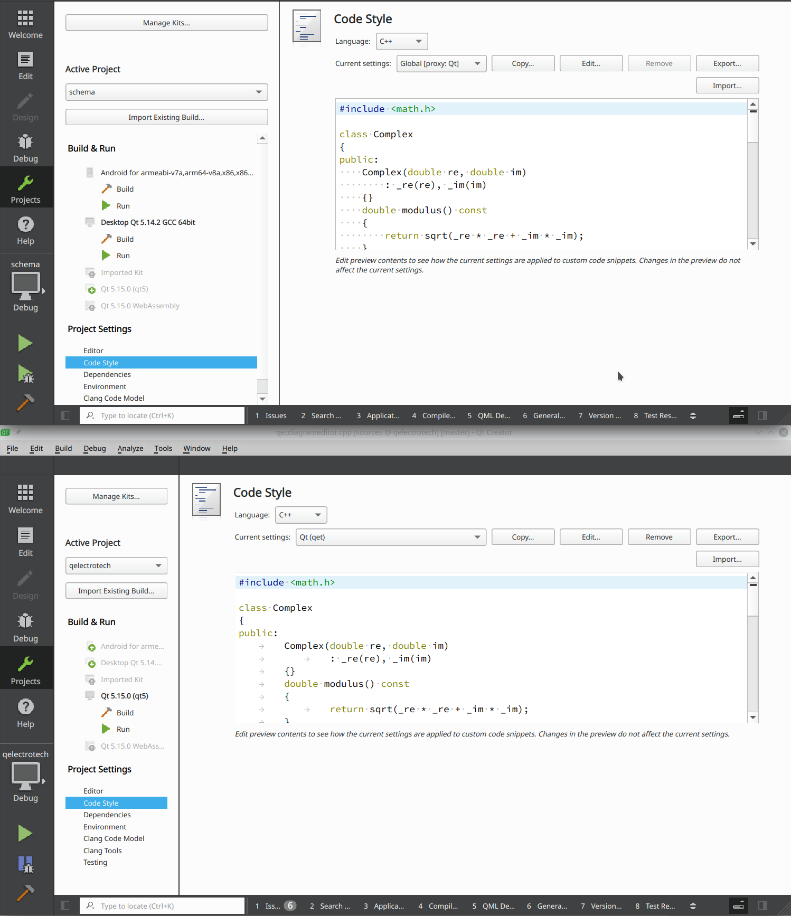Click Run icon under Qt 5.15.0 (qt5) kit
791x916 pixels.
106,729
